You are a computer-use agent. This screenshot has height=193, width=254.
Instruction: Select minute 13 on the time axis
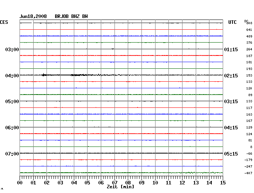point(196,183)
